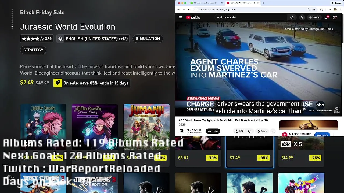Switch to Stream - Kick Dashboard tab
This screenshot has width=344, height=193.
click(x=206, y=3)
